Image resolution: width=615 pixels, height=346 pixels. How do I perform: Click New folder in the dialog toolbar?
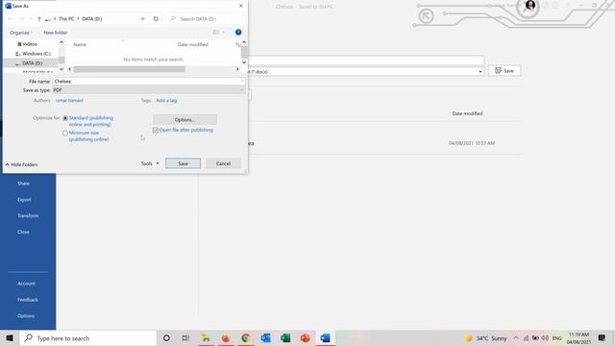point(56,33)
